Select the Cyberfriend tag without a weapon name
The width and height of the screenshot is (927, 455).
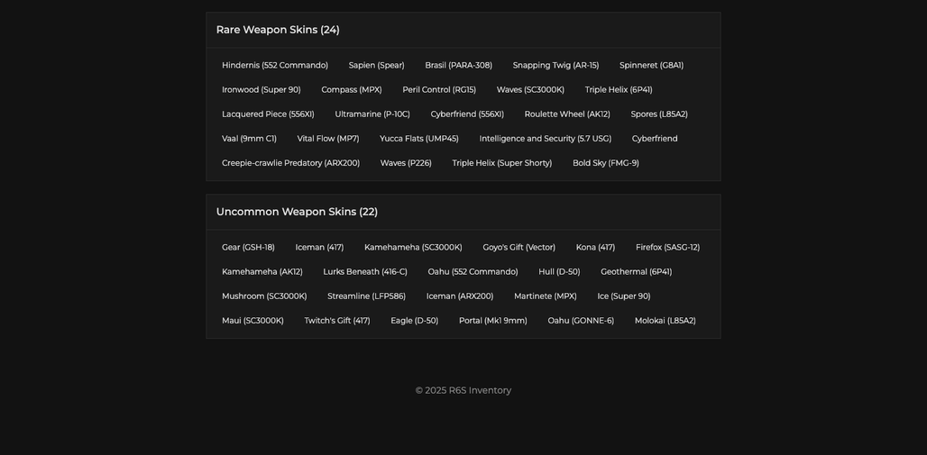click(x=655, y=139)
